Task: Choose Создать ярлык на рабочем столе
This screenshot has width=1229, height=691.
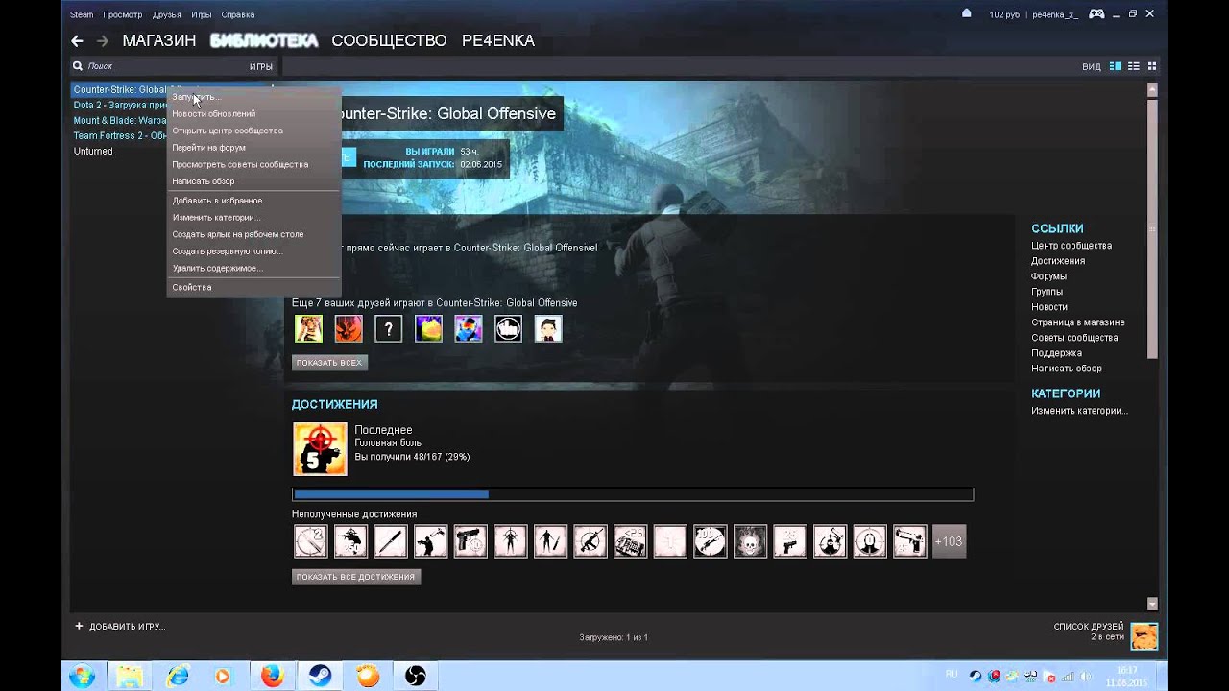Action: [253, 234]
